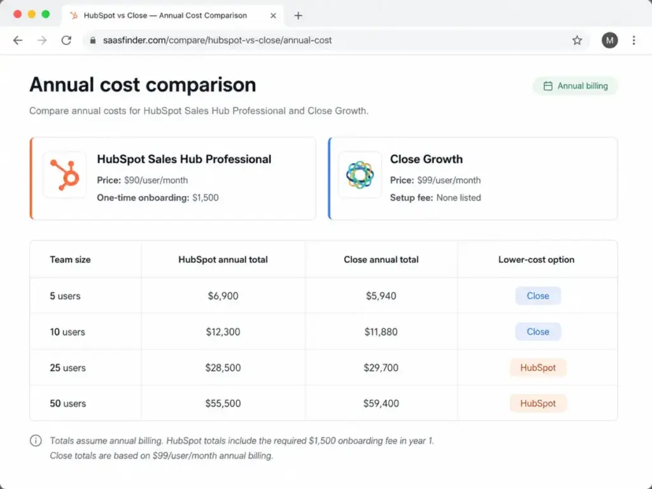Close the HubSpot vs Close tab
This screenshot has height=489, width=652.
273,16
